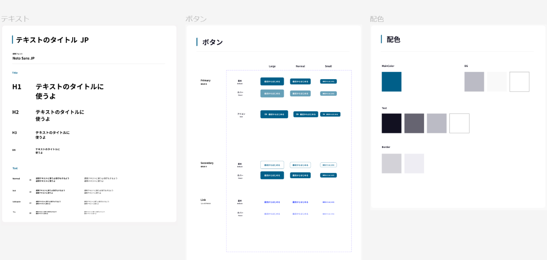
Task: Pick the medium gray Text swatch
Action: click(414, 123)
